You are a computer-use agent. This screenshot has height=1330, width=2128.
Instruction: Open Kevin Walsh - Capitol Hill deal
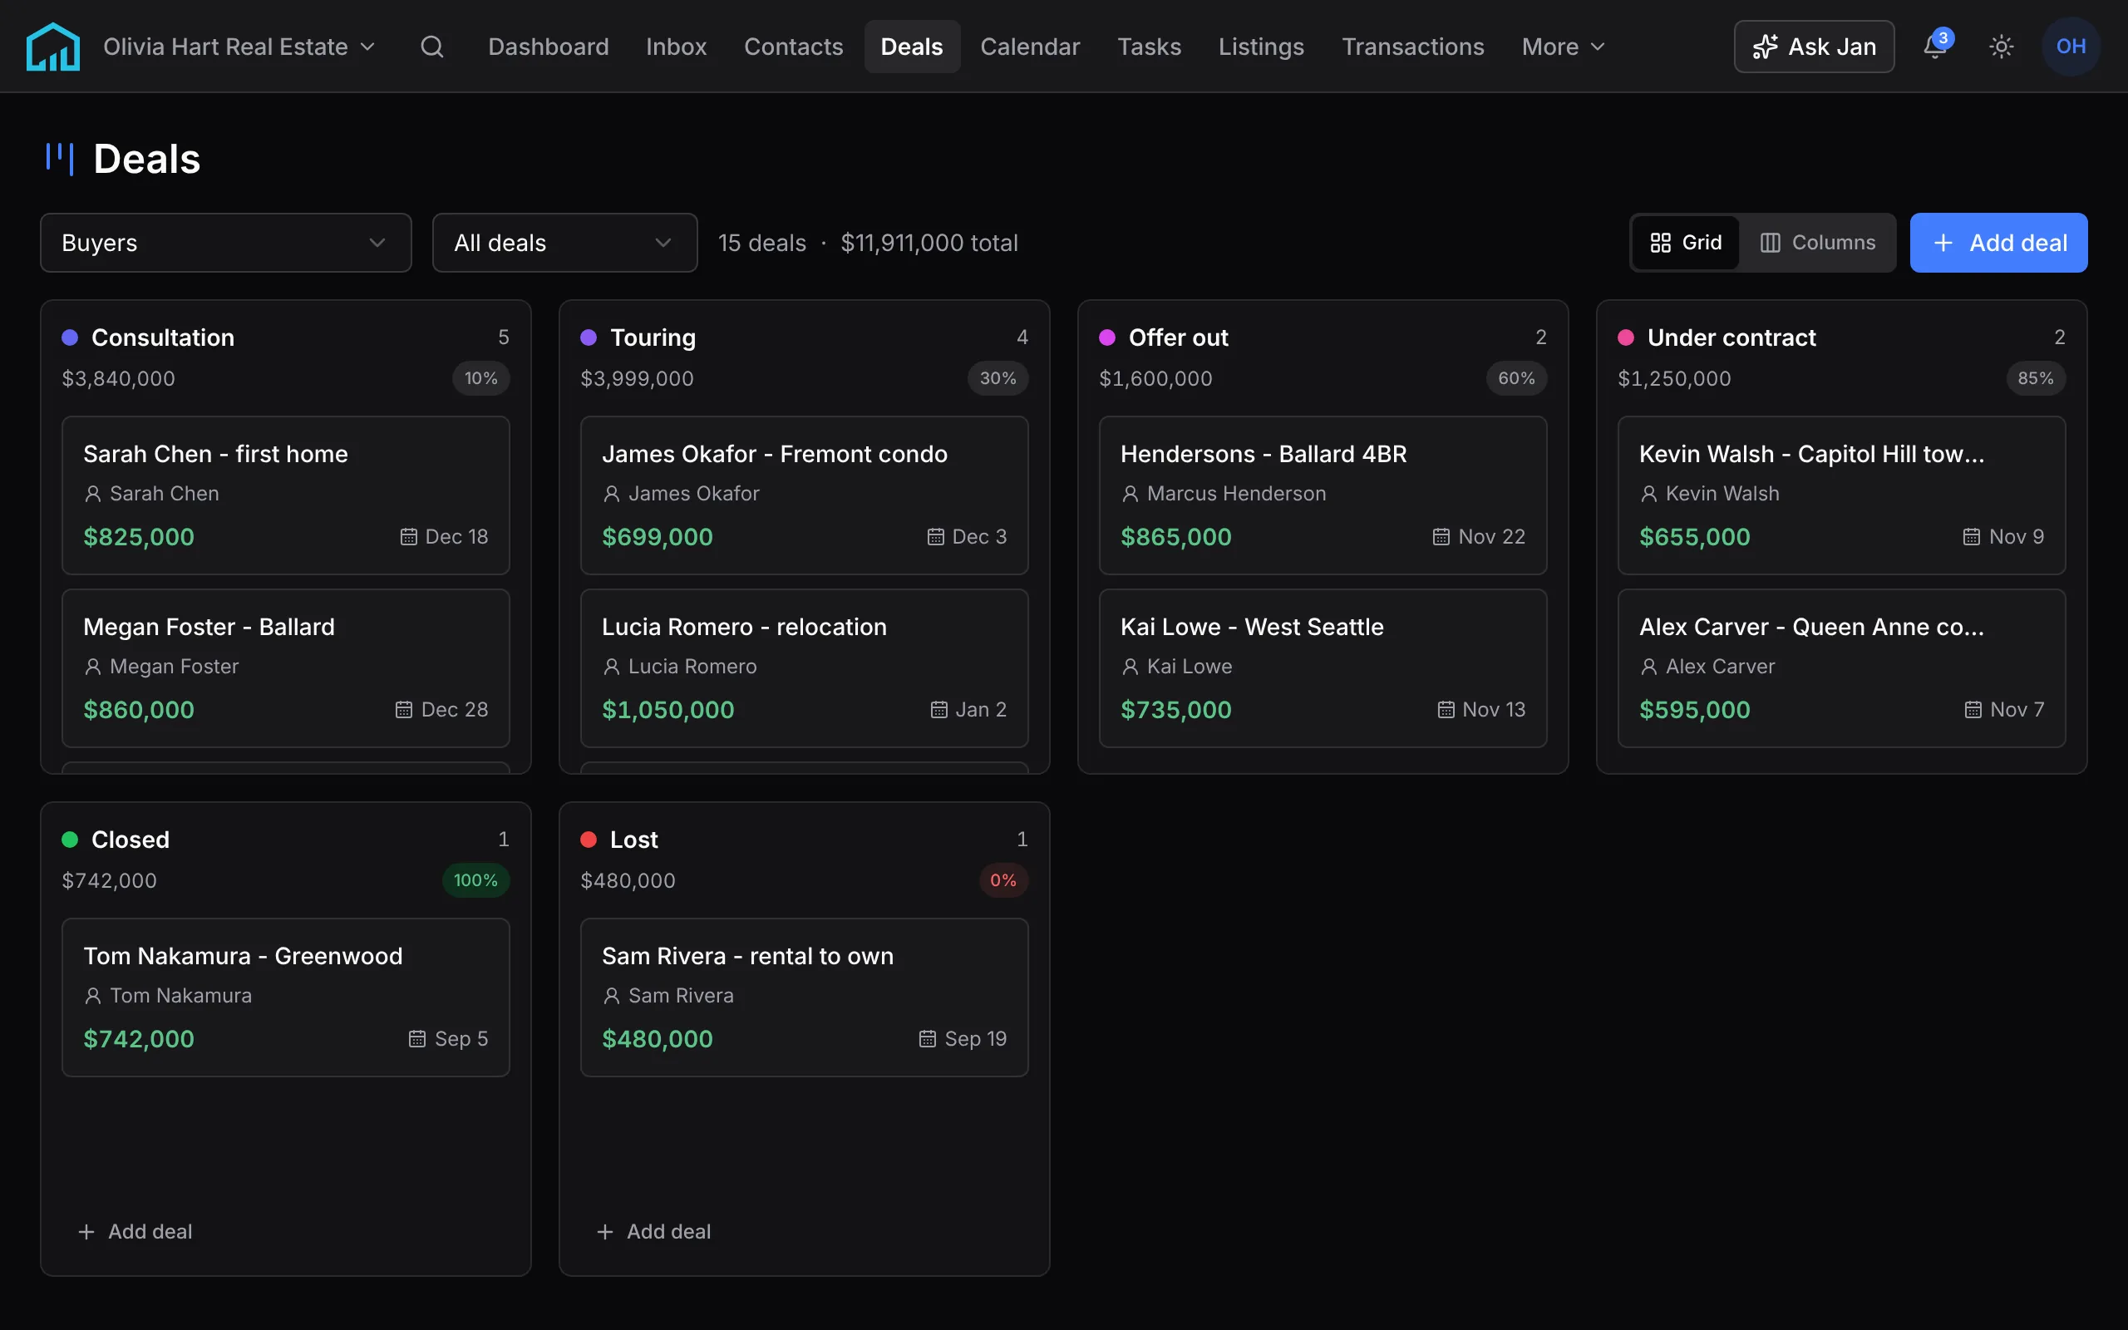1842,495
